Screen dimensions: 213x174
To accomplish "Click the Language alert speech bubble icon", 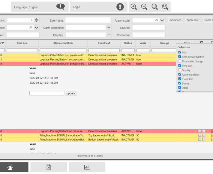I will (60, 7).
